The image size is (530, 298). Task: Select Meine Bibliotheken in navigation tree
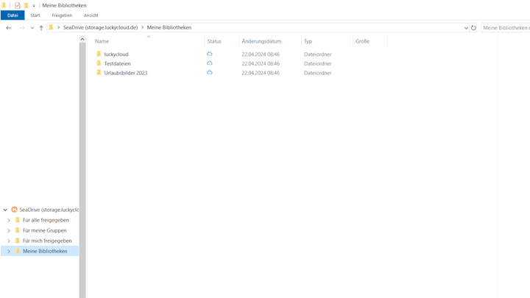point(45,251)
